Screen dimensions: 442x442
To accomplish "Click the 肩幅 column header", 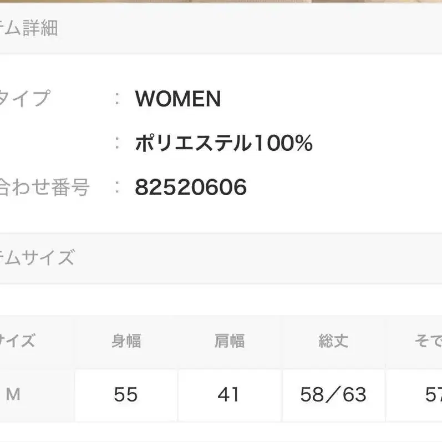I will click(230, 341).
